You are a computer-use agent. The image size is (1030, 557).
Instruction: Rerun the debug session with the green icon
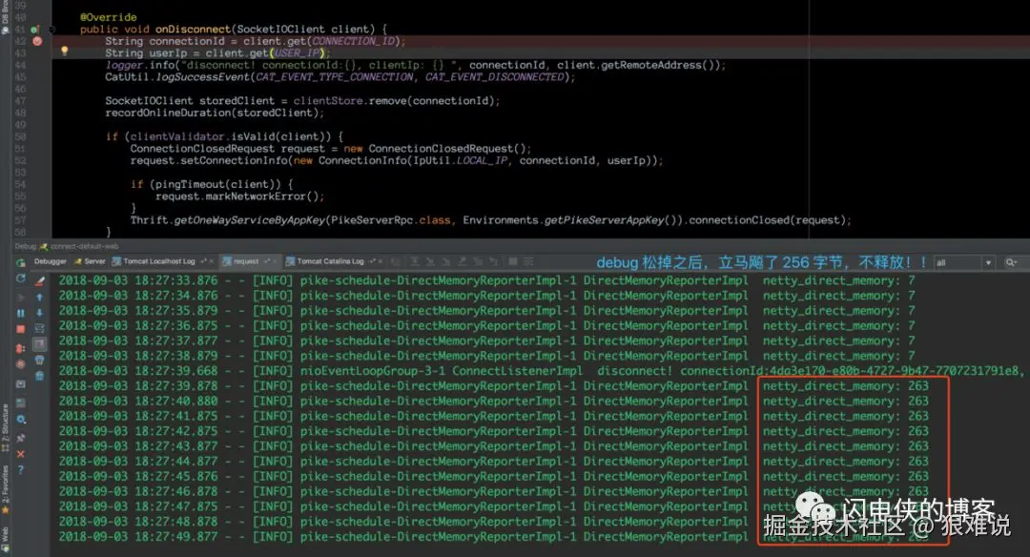pos(20,262)
